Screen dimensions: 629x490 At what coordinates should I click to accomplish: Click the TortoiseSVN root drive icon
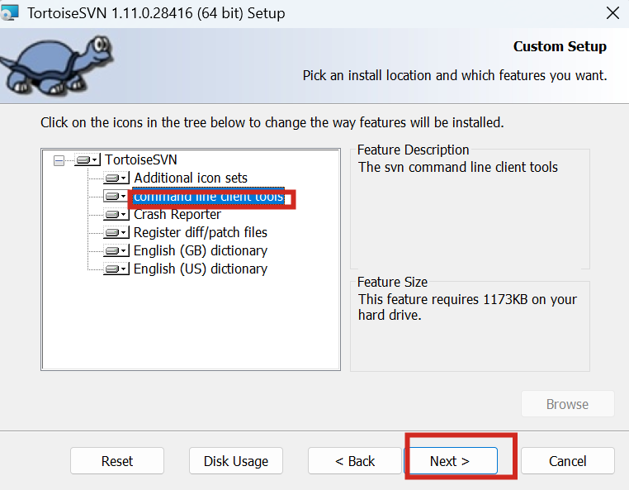87,159
